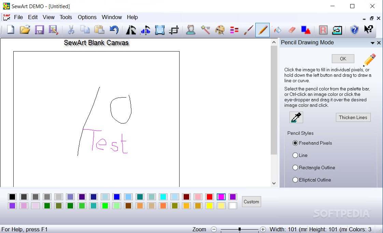The height and width of the screenshot is (233, 383).
Task: Click the SewArt document icon in the menu bar
Action: point(6,17)
